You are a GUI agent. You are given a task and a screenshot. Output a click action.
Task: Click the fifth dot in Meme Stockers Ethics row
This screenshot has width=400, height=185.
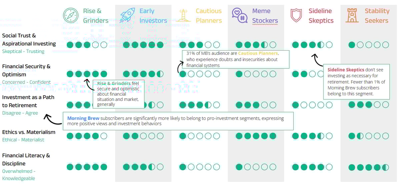click(x=273, y=136)
